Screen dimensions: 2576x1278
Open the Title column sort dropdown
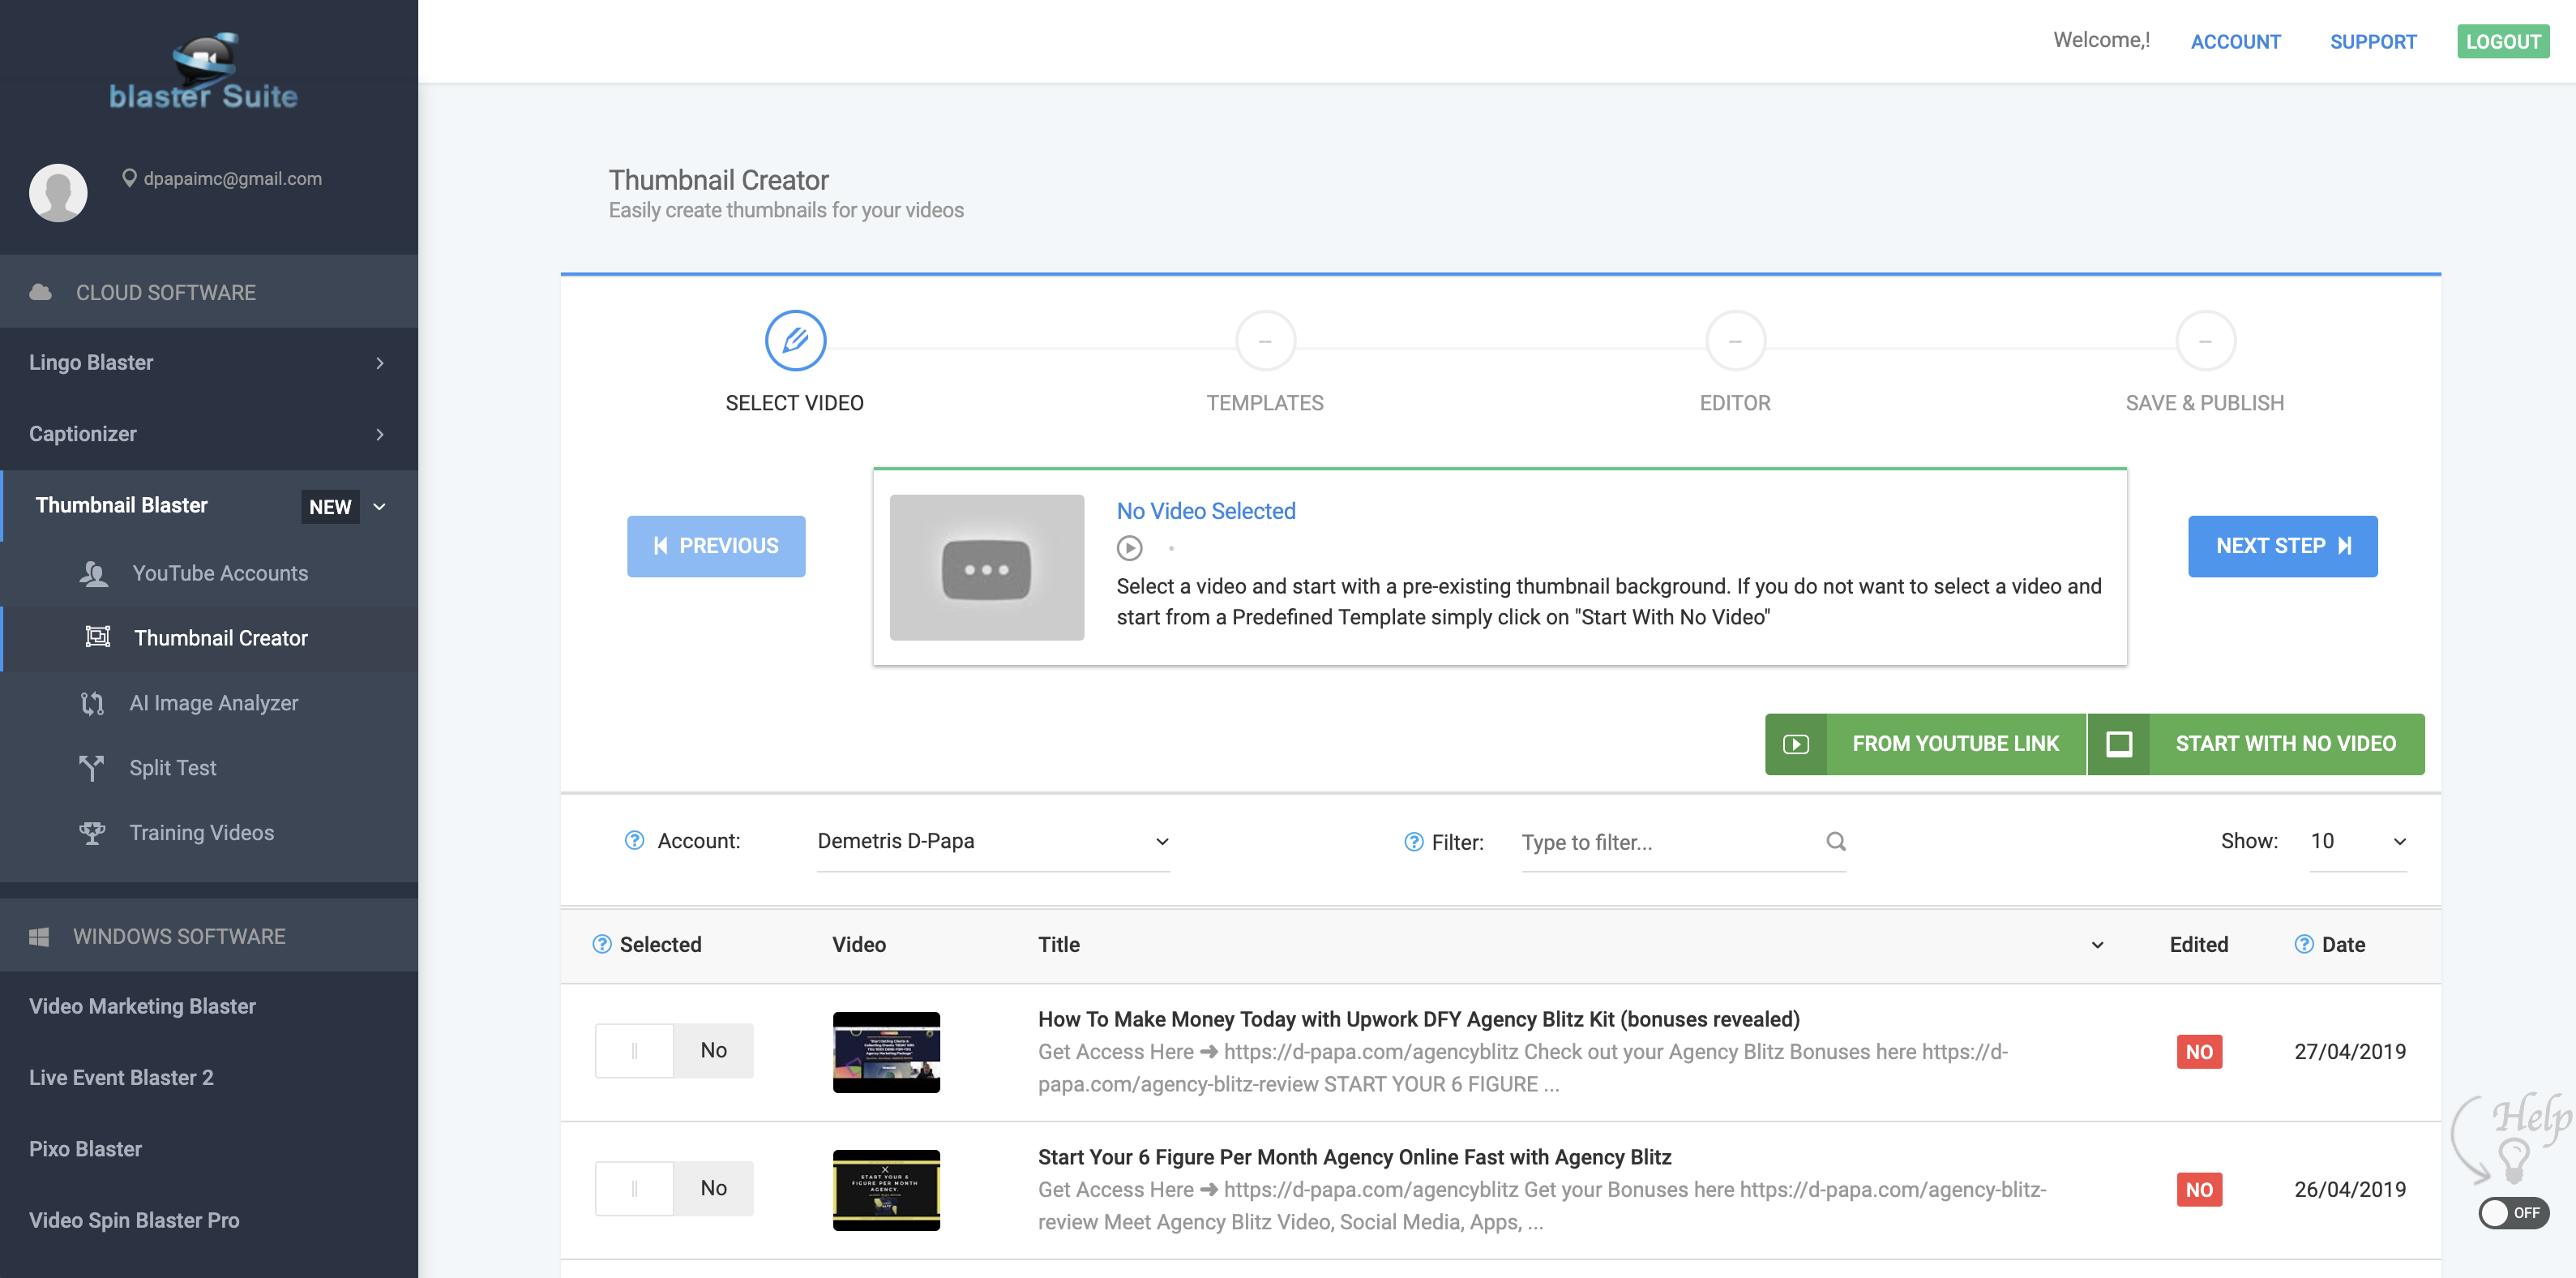2097,945
